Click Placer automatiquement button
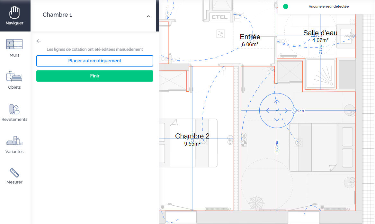Image resolution: width=375 pixels, height=224 pixels. 95,61
